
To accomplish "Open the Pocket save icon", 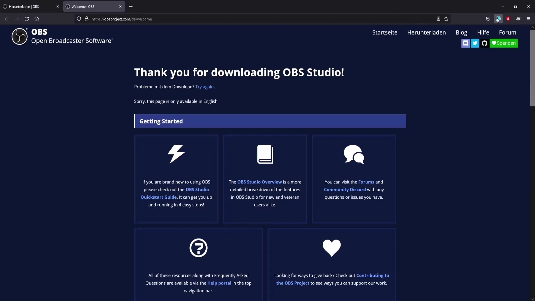I will (488, 19).
